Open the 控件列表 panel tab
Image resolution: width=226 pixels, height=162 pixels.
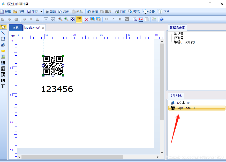(x=176, y=96)
